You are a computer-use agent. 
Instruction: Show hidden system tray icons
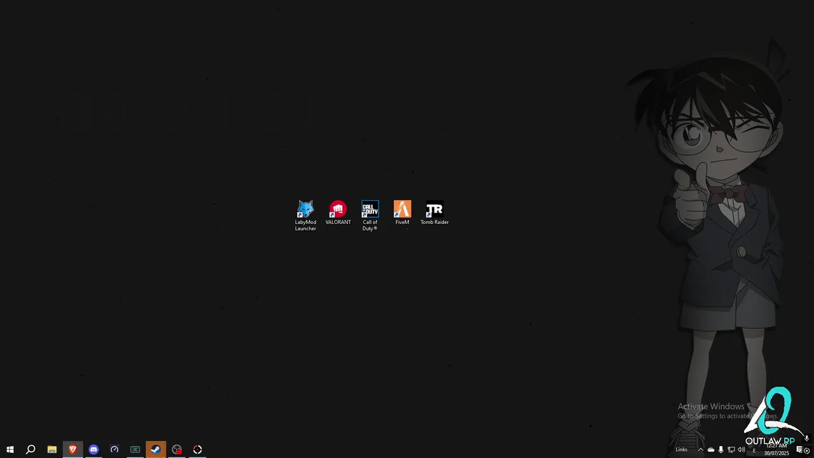tap(701, 450)
